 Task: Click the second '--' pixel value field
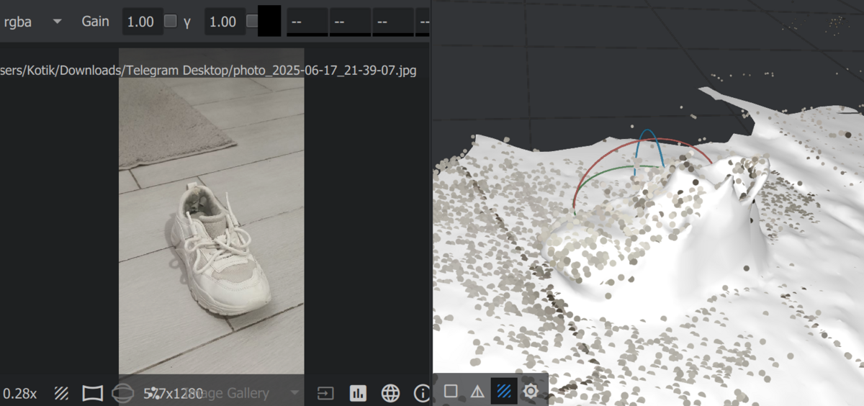(x=350, y=22)
